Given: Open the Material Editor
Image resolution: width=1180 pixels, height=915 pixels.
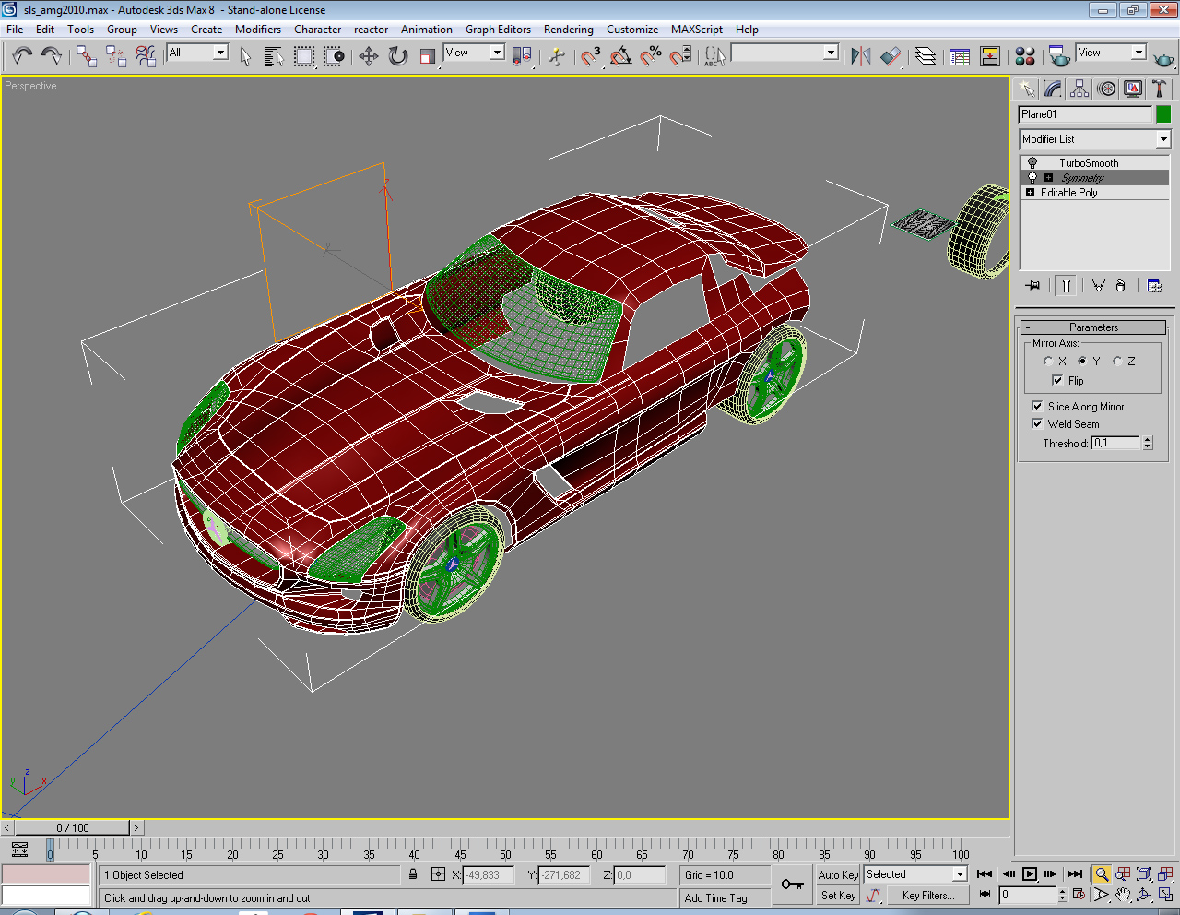Looking at the screenshot, I should [1024, 56].
